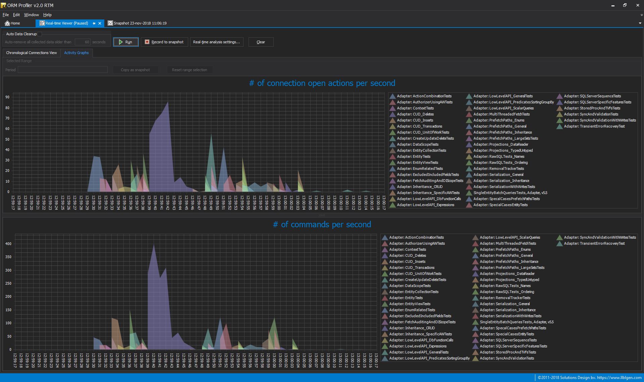Click DataScopeTests triangle icon in connections legend
This screenshot has width=644, height=382.
coord(392,144)
